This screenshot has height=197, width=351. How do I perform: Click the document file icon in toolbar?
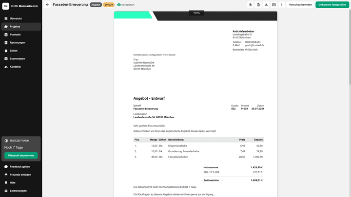coord(258,4)
